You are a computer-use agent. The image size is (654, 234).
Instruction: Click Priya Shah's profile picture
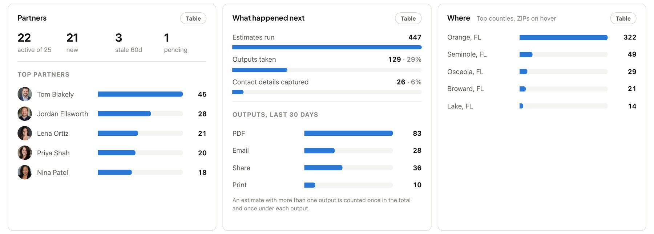(x=25, y=153)
